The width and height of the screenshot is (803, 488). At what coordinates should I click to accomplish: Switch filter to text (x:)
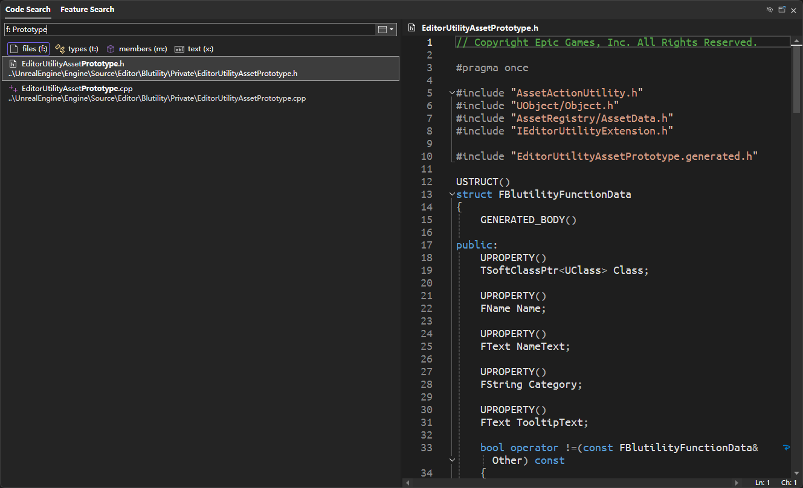tap(194, 49)
